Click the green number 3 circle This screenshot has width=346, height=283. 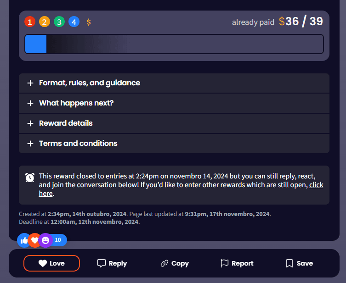click(59, 22)
